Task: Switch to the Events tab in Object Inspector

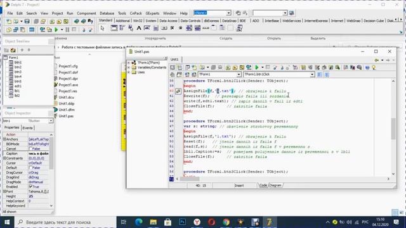Action: click(27, 128)
